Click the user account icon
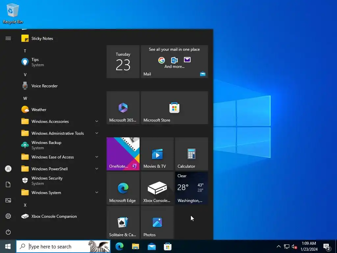337x253 pixels. pyautogui.click(x=8, y=169)
